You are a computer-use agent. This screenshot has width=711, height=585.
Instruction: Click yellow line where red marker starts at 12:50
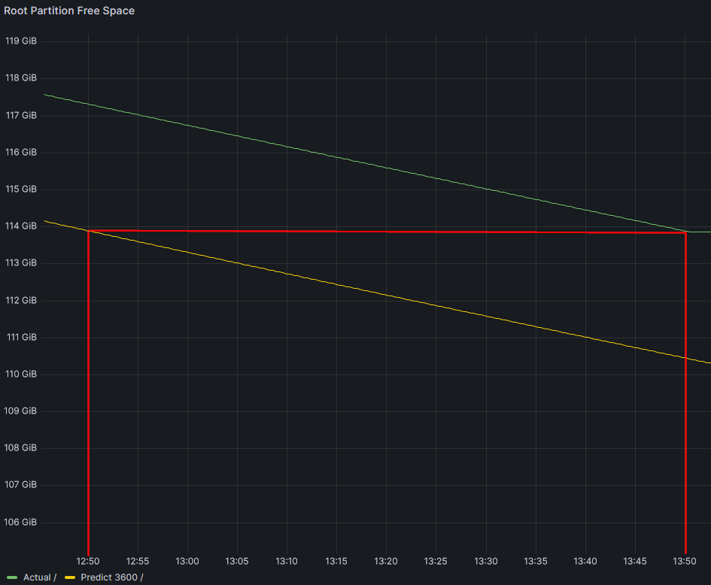[x=89, y=231]
